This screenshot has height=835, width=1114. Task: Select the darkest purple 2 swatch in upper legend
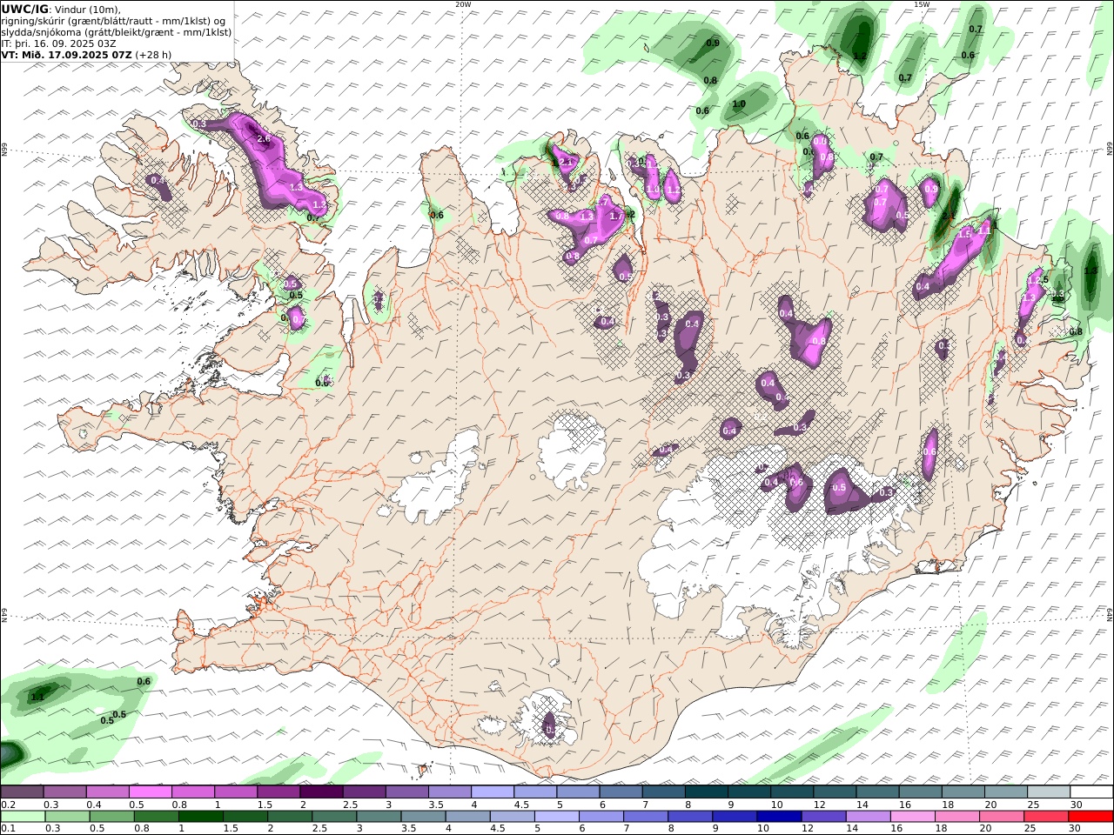coord(320,792)
